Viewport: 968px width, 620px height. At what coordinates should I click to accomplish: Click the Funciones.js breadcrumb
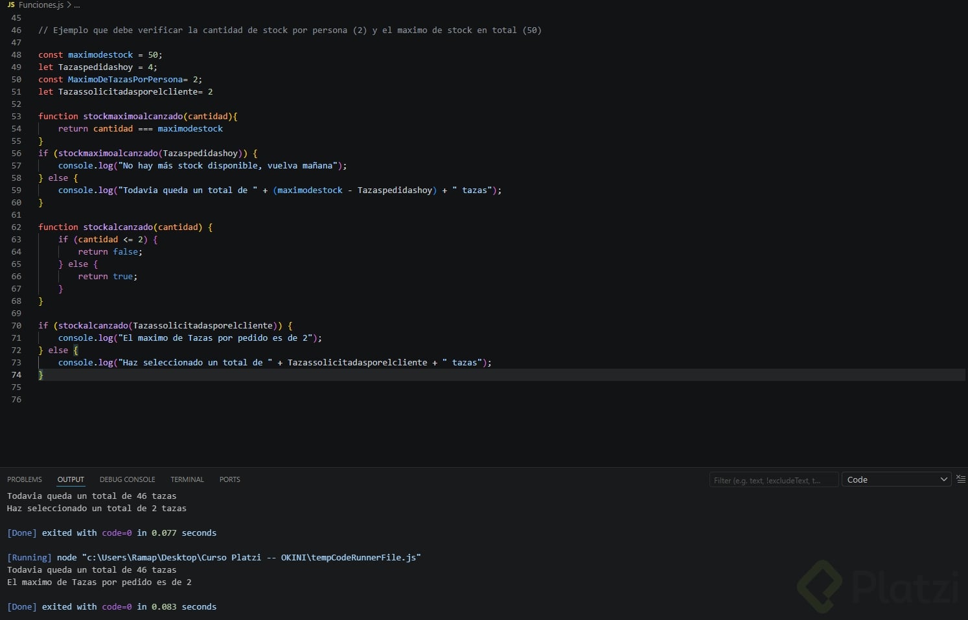(41, 5)
